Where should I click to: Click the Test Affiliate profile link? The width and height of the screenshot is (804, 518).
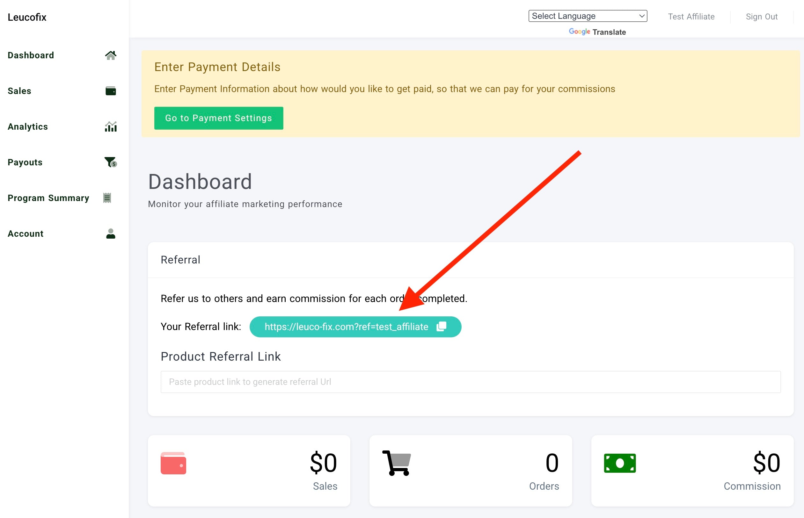[691, 17]
